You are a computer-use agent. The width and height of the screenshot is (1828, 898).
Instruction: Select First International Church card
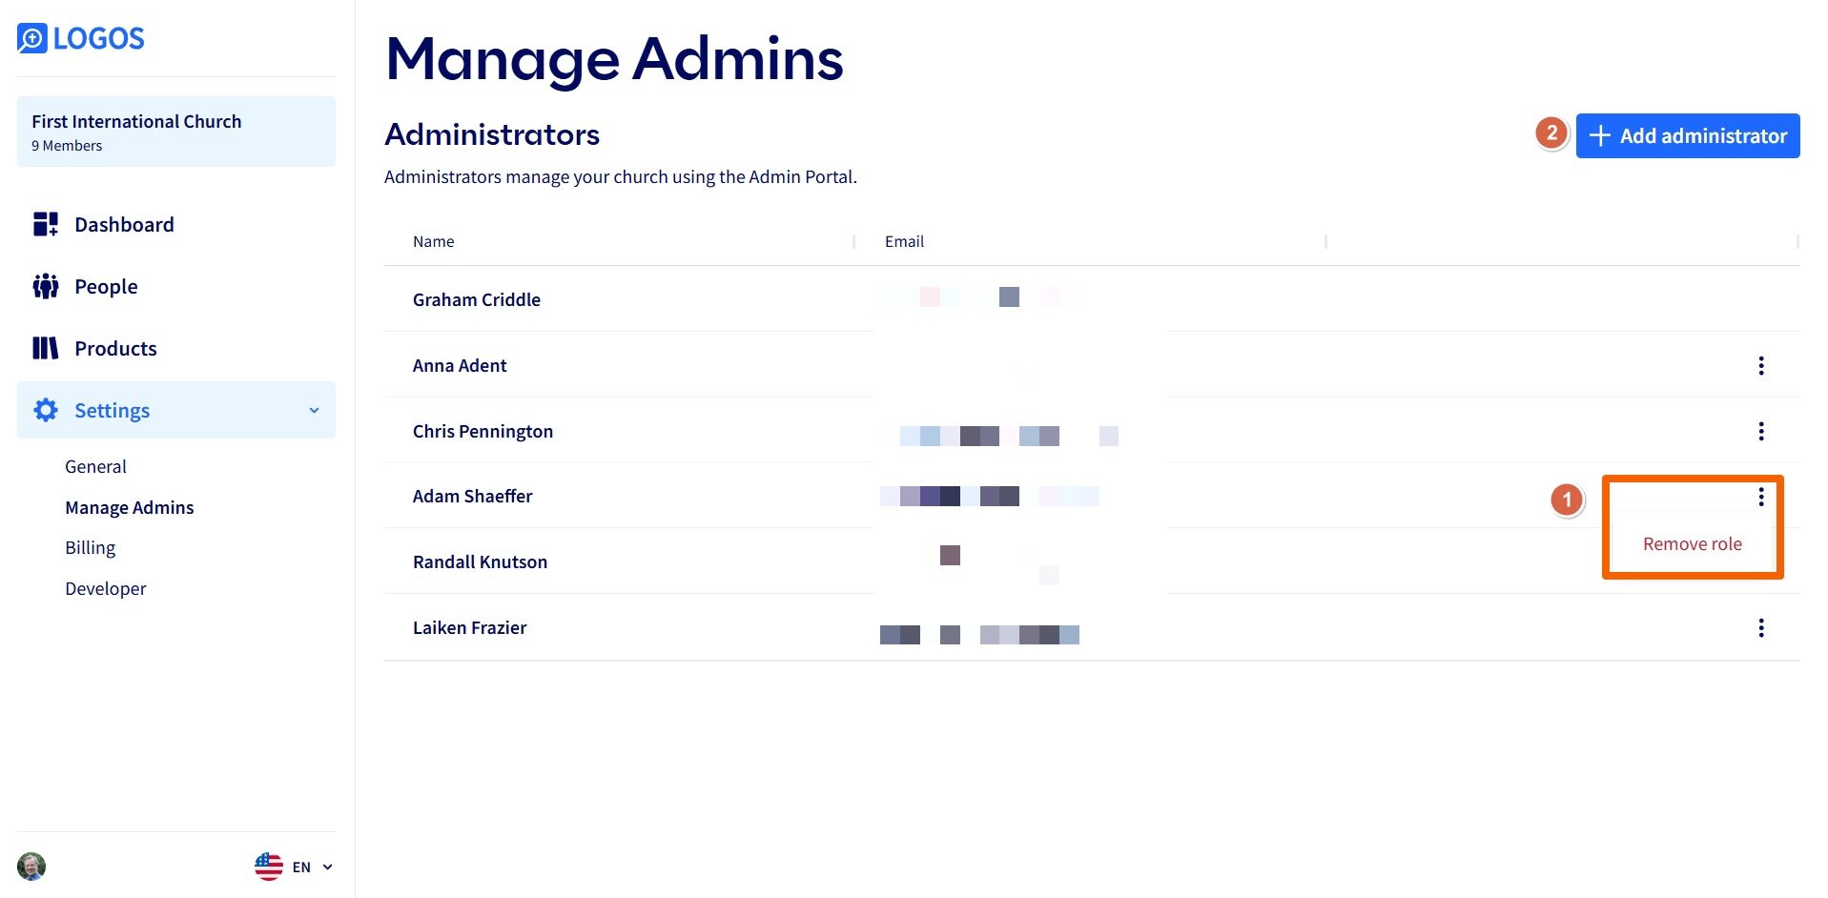175,133
